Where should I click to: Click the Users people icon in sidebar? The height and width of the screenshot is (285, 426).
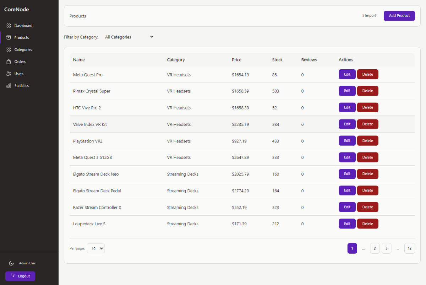(x=9, y=74)
